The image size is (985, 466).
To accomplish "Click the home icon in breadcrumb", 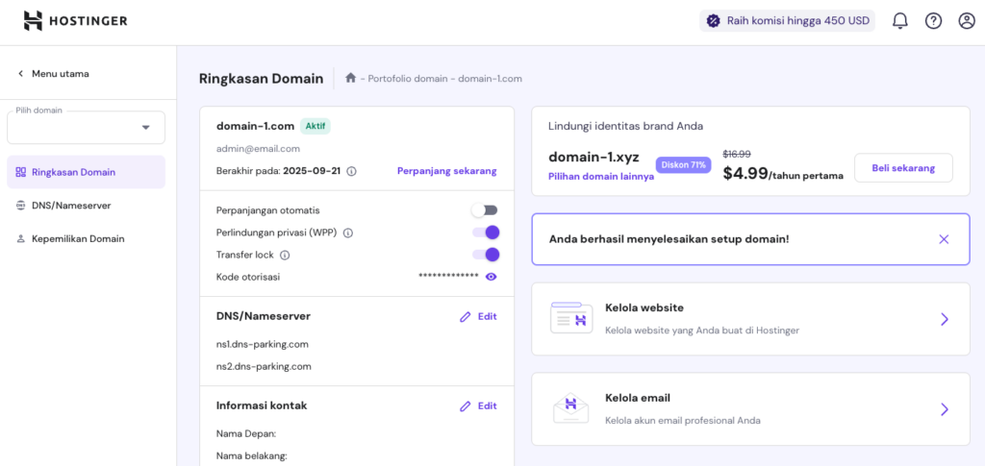I will click(x=350, y=78).
